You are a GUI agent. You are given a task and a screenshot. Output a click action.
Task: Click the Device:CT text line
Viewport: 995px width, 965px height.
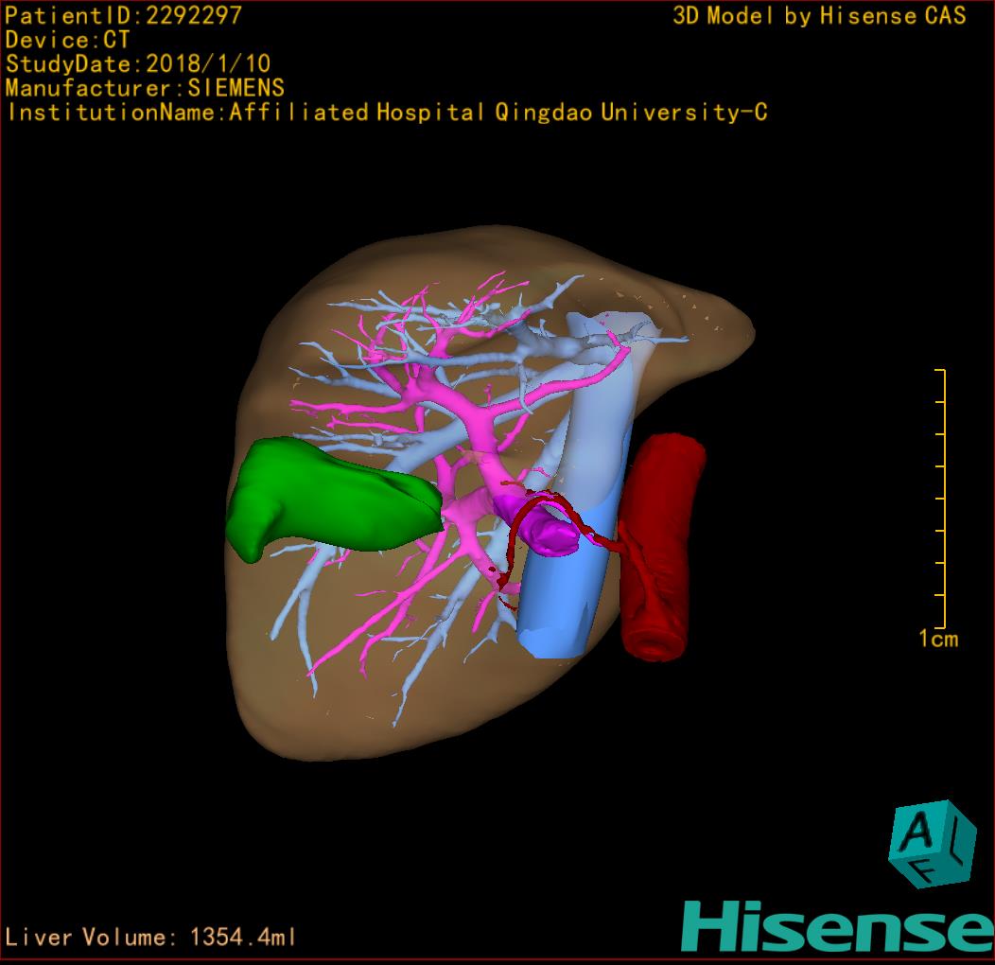coord(67,40)
